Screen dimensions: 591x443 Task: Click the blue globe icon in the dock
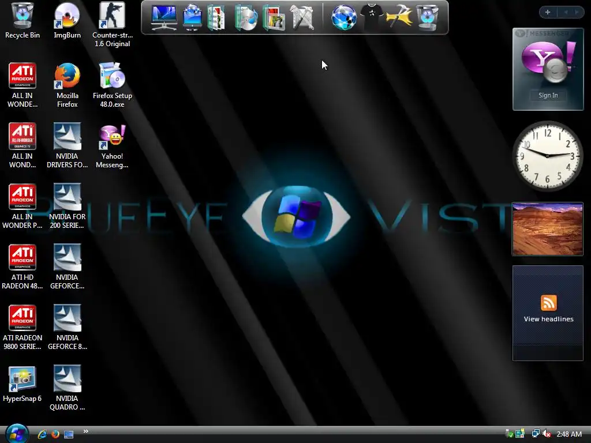(x=344, y=17)
